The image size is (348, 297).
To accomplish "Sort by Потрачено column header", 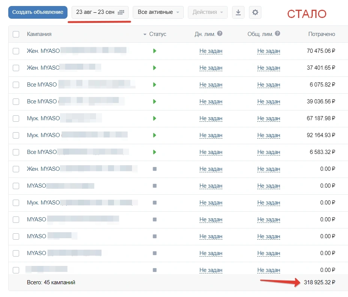I will coord(322,34).
